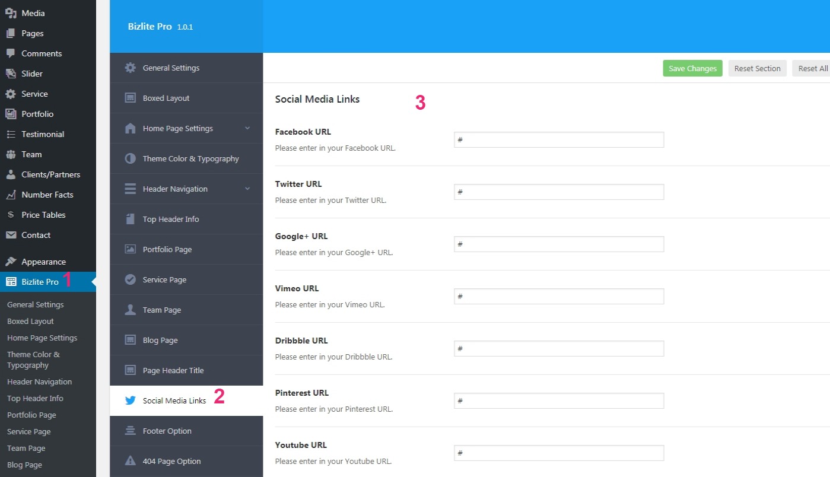Click the Header Navigation hamburger icon
The width and height of the screenshot is (830, 477).
pos(131,189)
